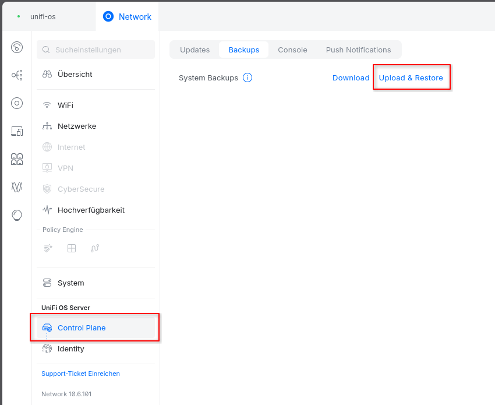Click the binoculars icon beside Übersicht
Screen dimensions: 495x405
(x=47, y=74)
